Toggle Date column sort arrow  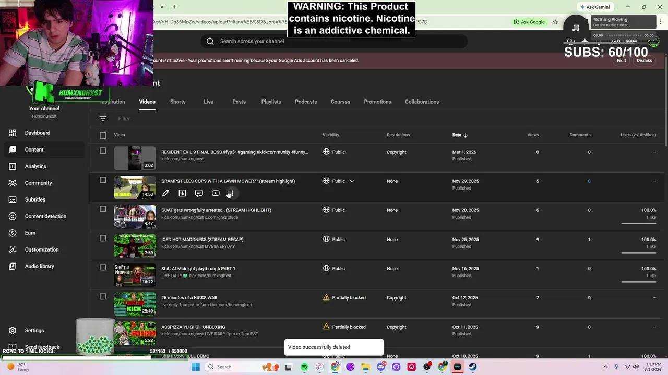coord(466,135)
